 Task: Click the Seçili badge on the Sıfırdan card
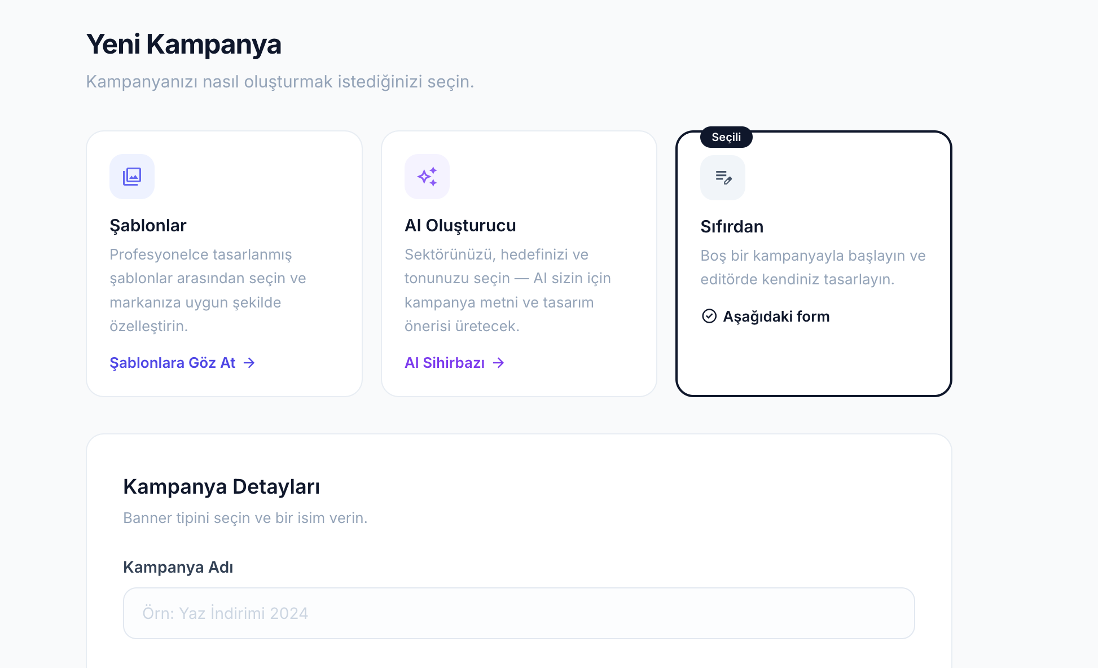click(726, 137)
